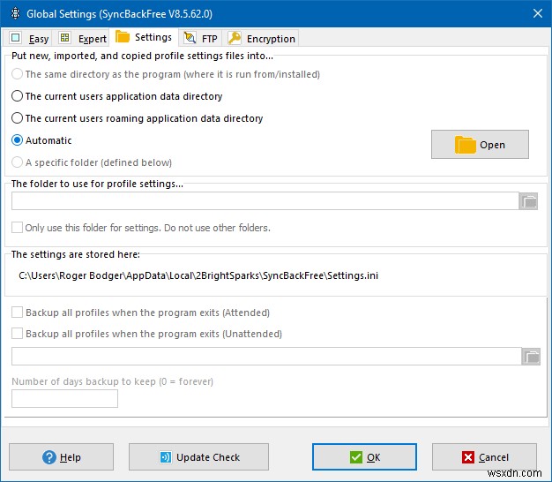Click the backup folder browse icon

(x=531, y=357)
